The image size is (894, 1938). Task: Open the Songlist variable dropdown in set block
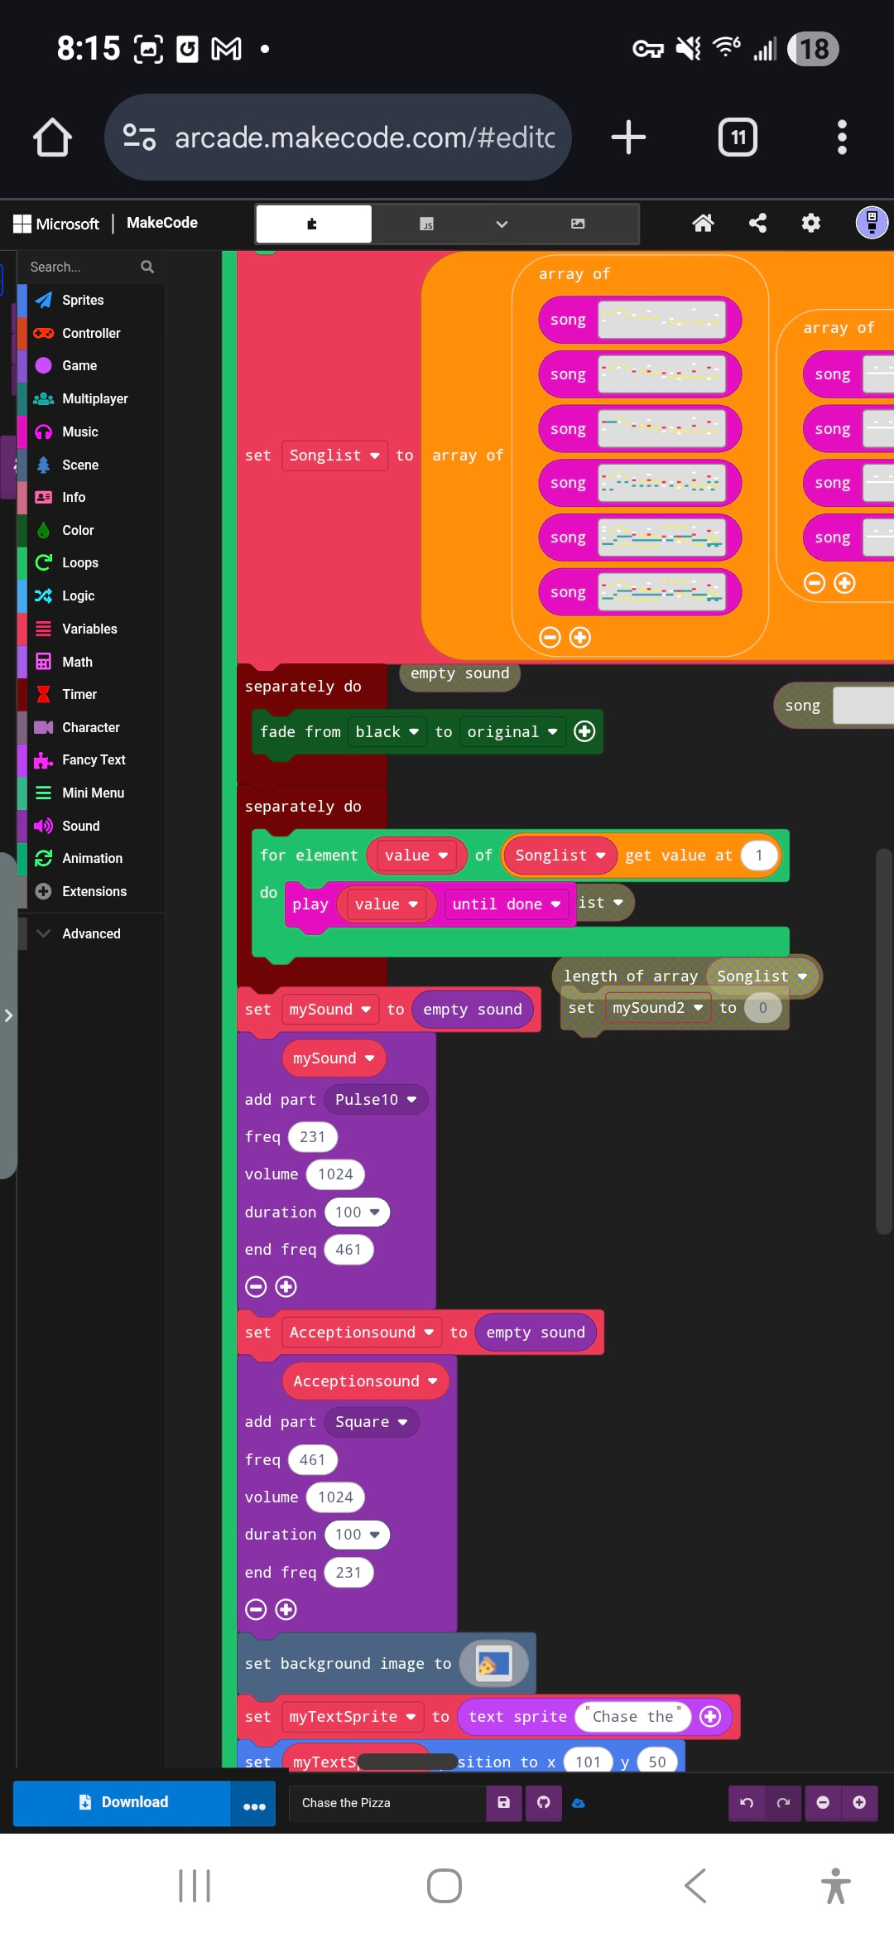click(334, 456)
